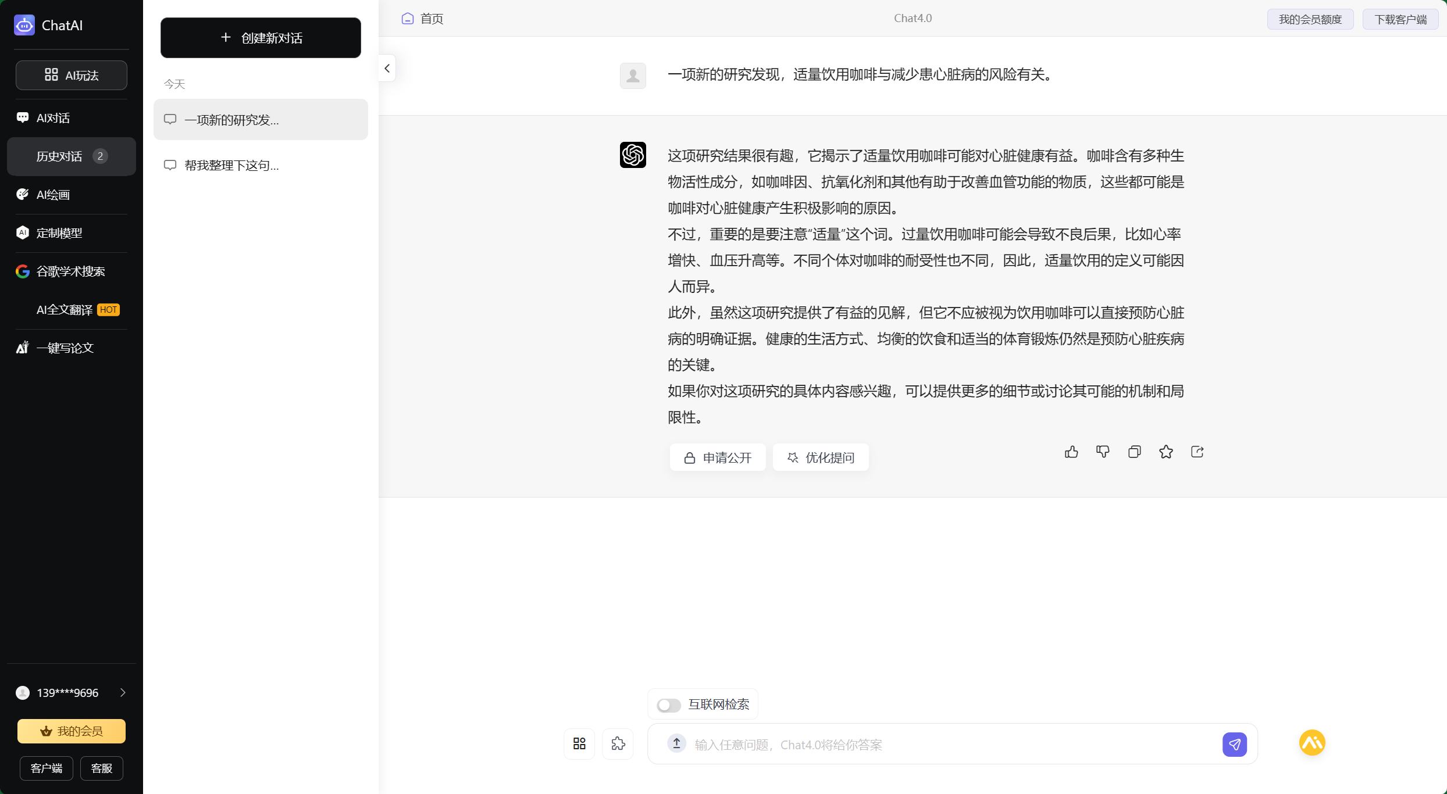1447x794 pixels.
Task: Copy the AI response about coffee
Action: coord(1134,452)
